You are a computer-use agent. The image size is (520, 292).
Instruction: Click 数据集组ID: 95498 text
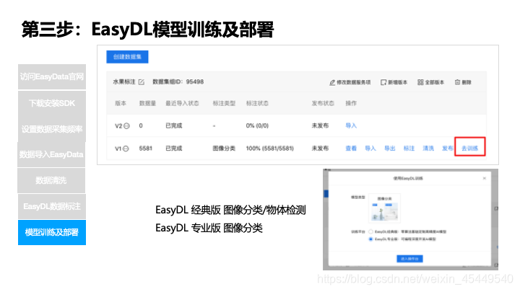point(178,81)
